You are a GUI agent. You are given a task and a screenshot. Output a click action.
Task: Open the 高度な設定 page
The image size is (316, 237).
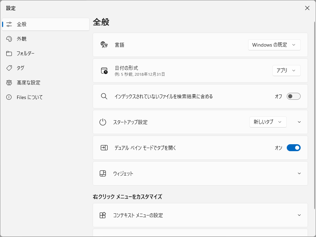pos(46,83)
